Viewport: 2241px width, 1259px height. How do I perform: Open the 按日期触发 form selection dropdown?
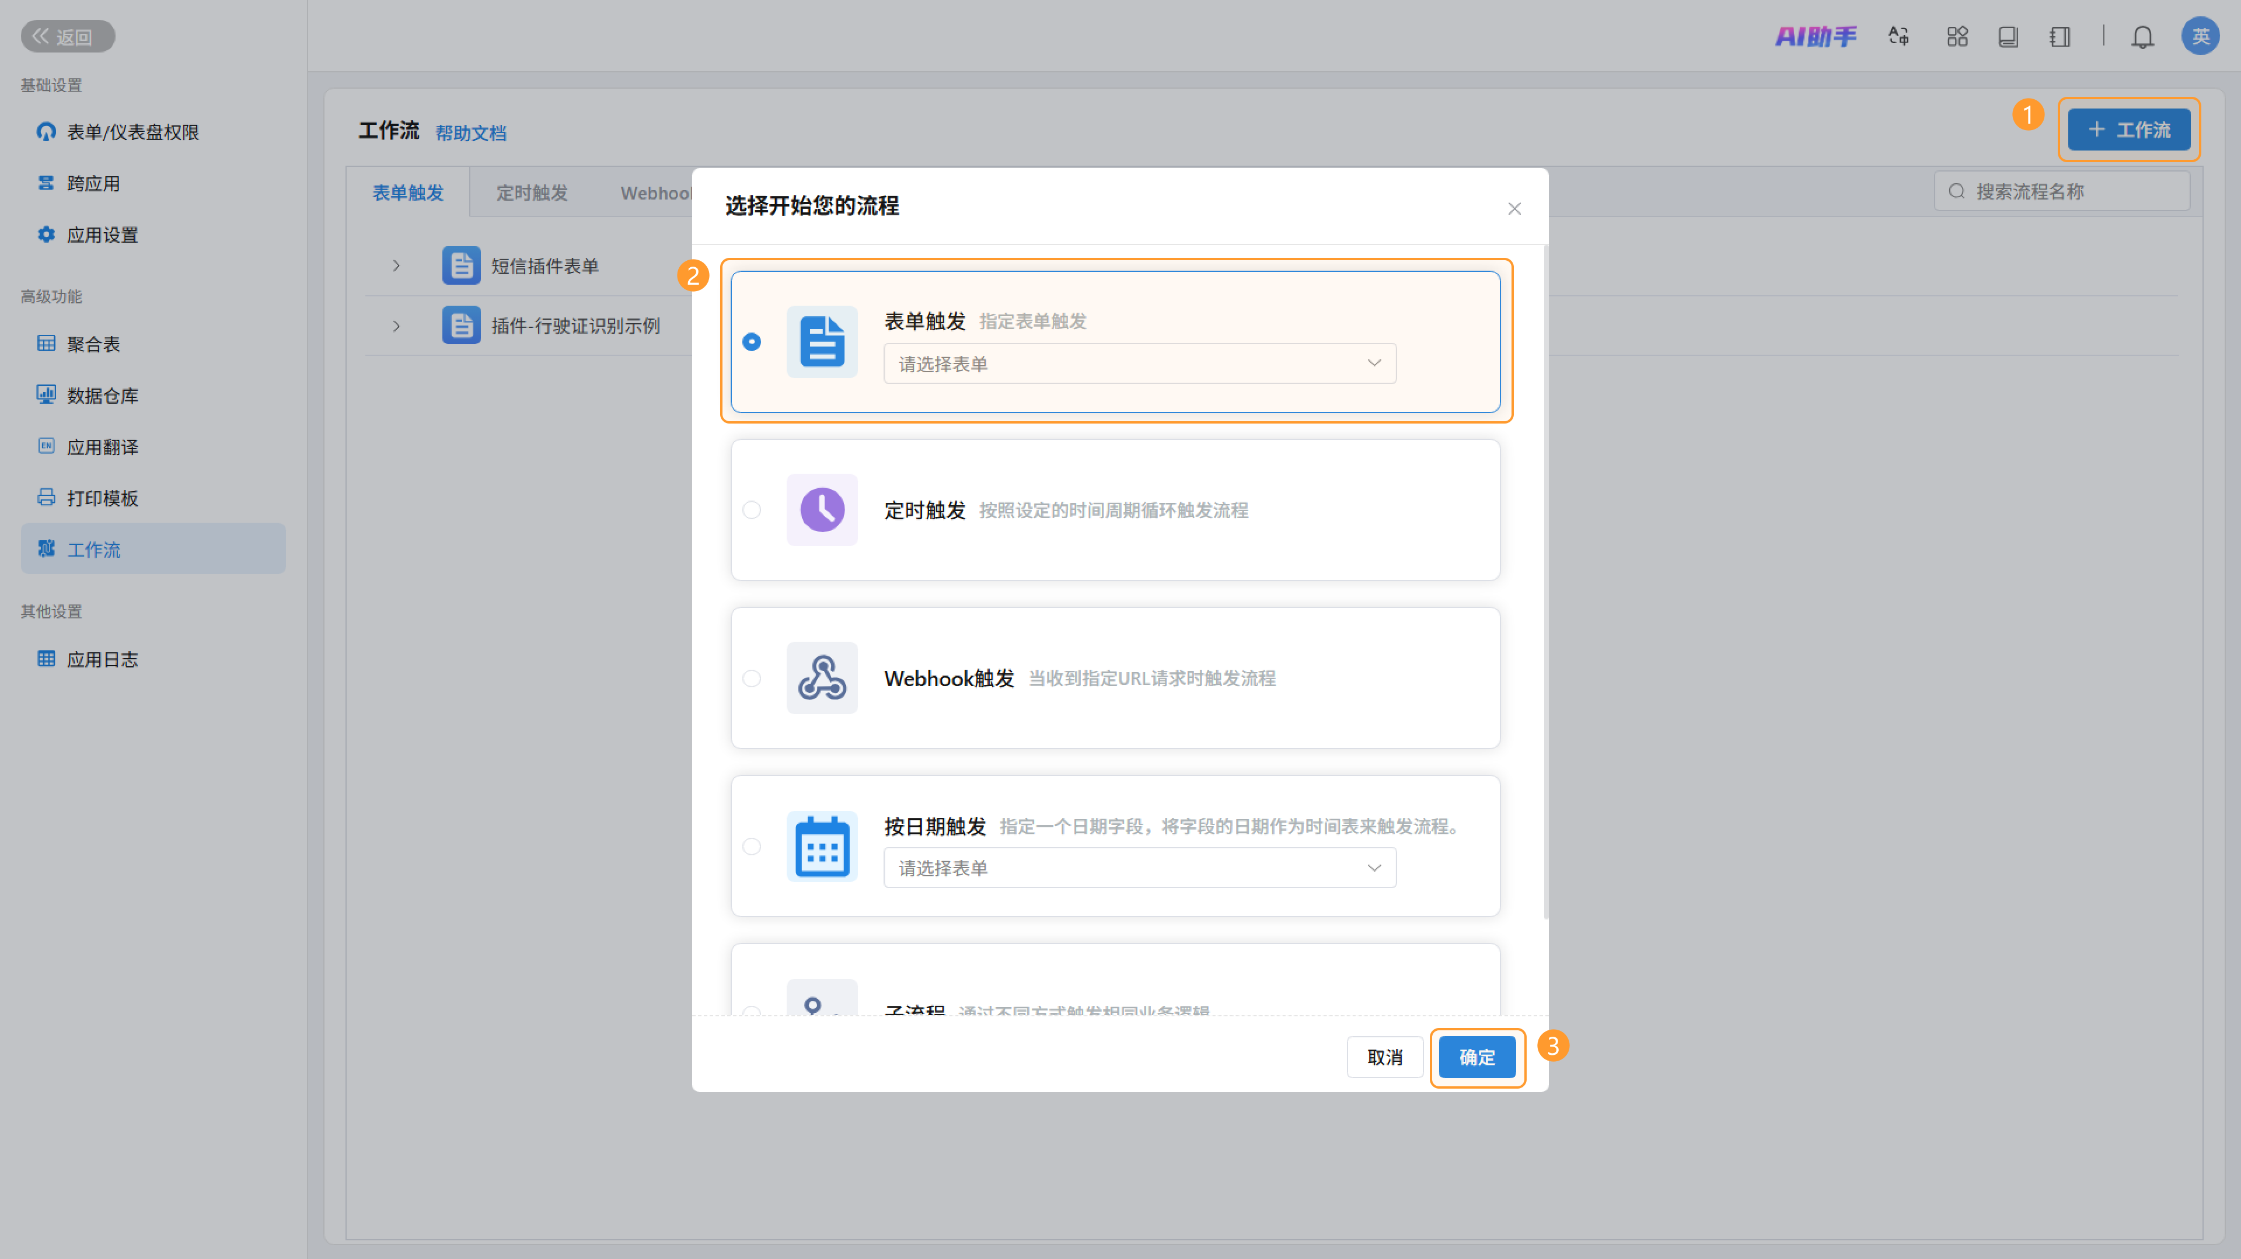tap(1139, 868)
